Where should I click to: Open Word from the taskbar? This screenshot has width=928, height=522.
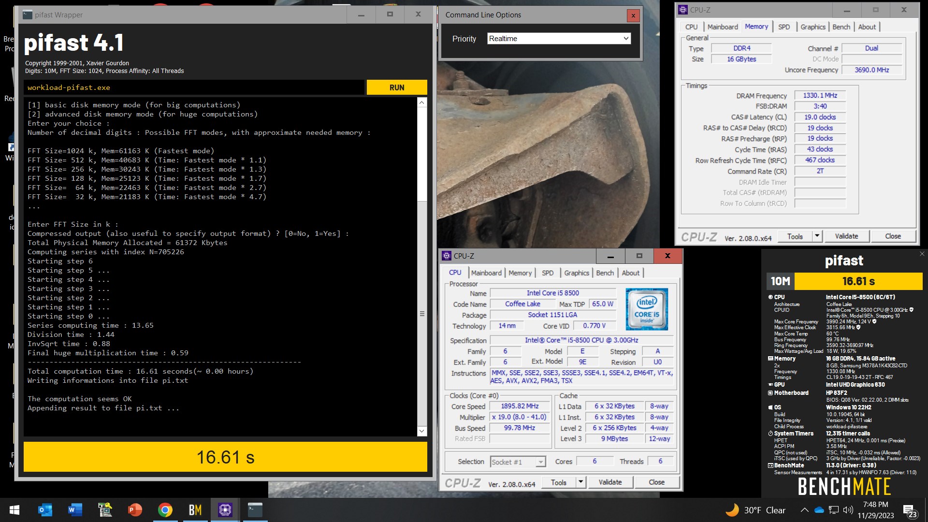[75, 510]
